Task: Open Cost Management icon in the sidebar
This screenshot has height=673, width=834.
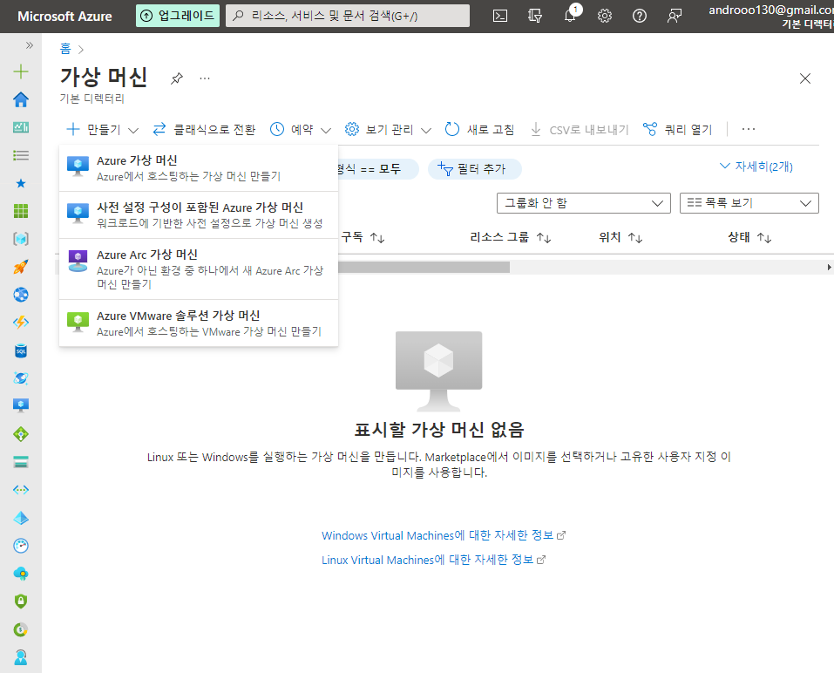Action: tap(21, 630)
